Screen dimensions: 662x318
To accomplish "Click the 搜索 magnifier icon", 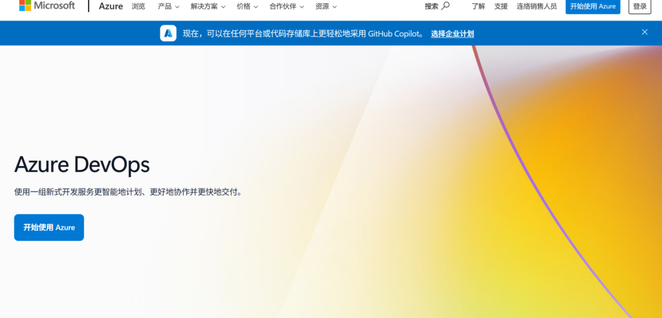I will pyautogui.click(x=445, y=6).
